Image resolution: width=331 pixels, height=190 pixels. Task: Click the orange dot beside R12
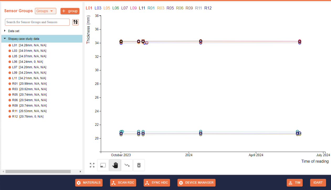(10, 116)
